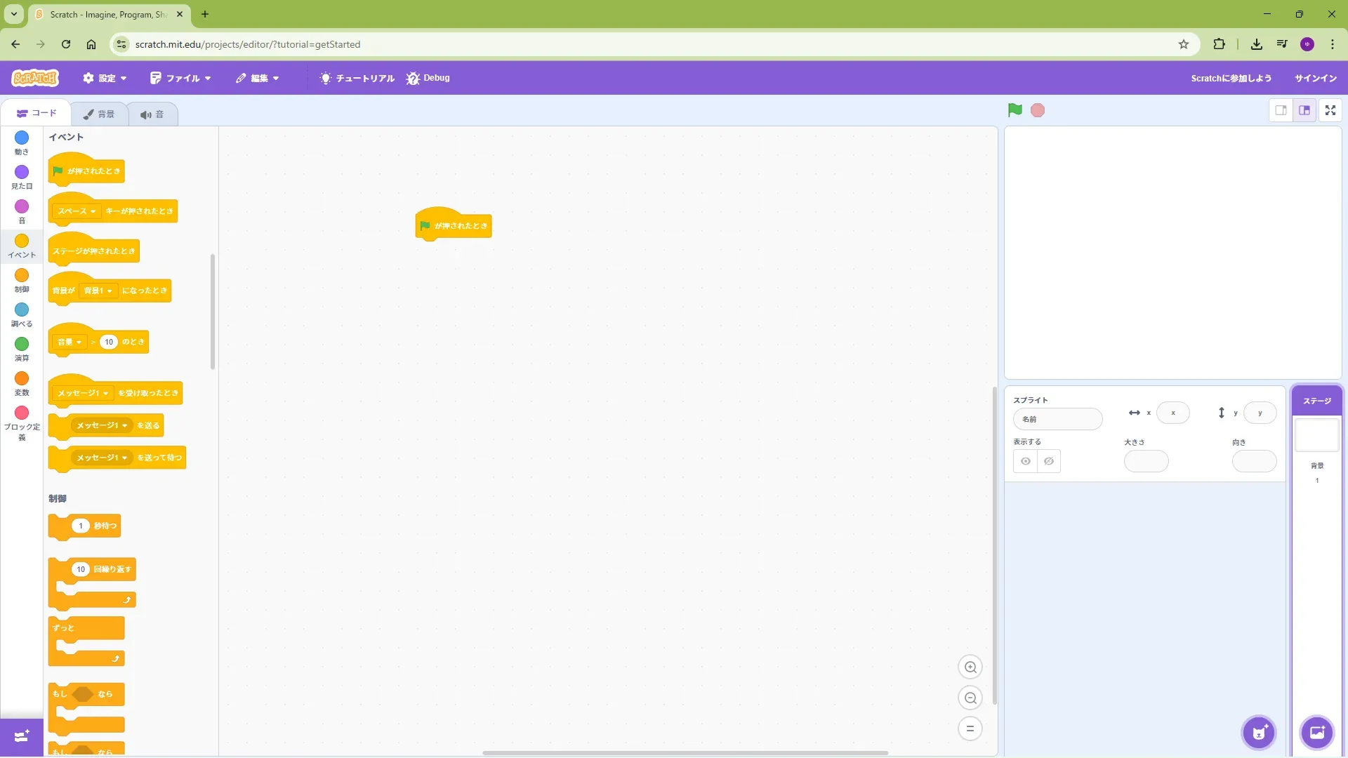The height and width of the screenshot is (758, 1348).
Task: Switch to small stage layout
Action: click(x=1281, y=110)
